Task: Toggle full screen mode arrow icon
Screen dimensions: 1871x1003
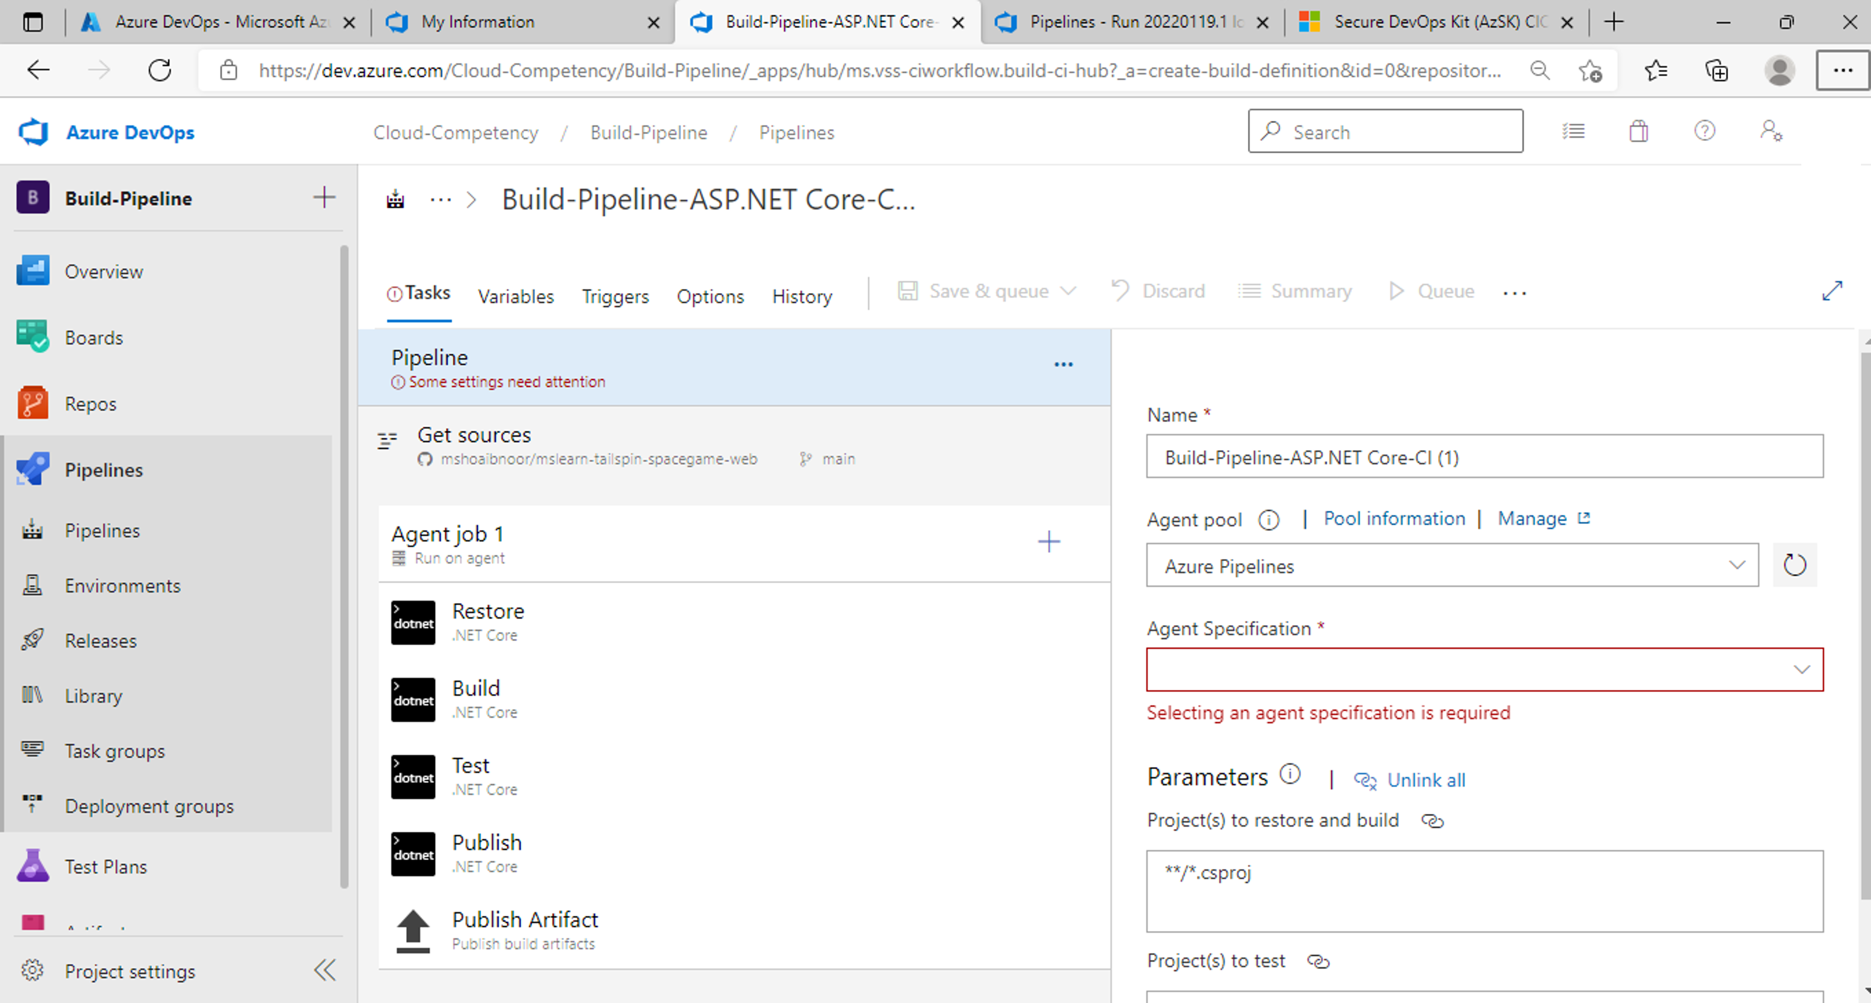Action: pyautogui.click(x=1832, y=291)
